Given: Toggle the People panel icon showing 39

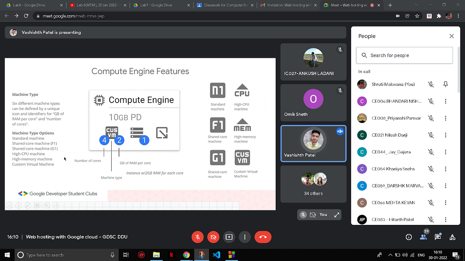Looking at the screenshot, I should [423, 237].
